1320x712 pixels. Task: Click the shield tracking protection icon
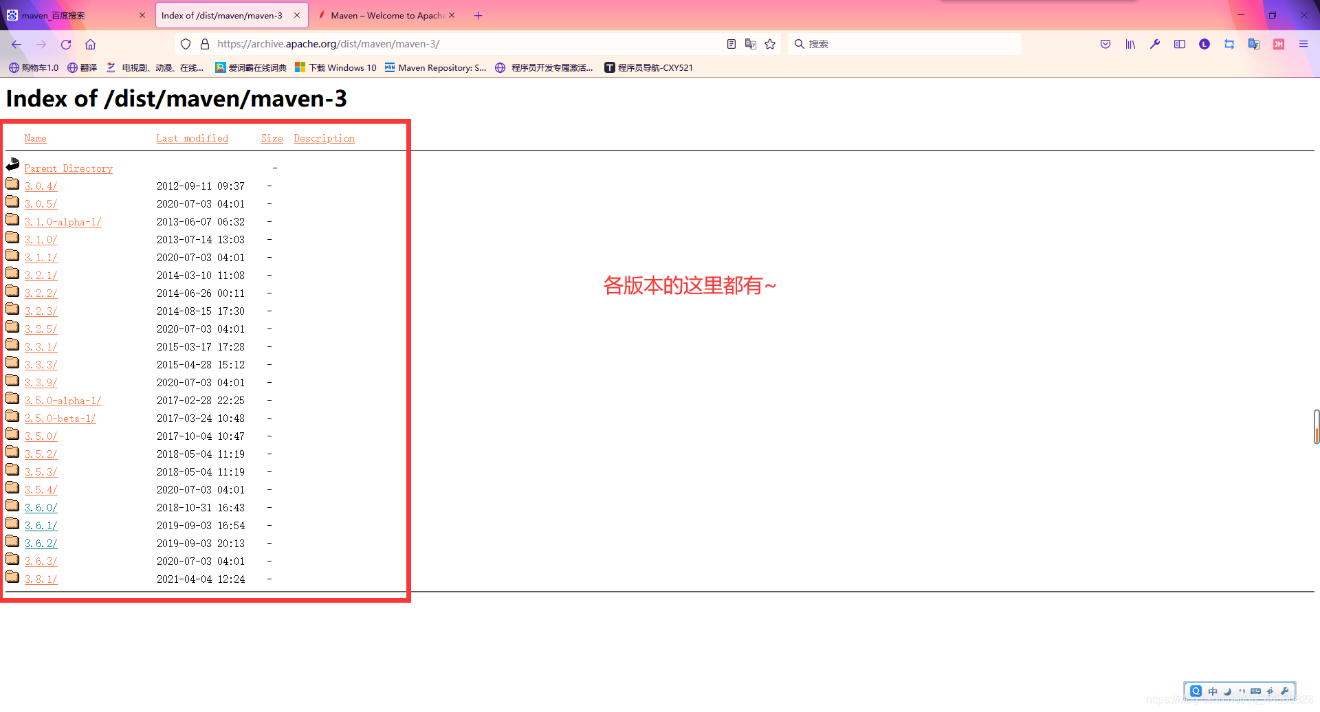pyautogui.click(x=186, y=44)
